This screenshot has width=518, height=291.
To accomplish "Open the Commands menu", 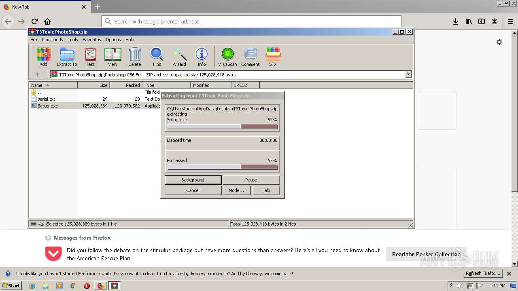I will point(52,40).
